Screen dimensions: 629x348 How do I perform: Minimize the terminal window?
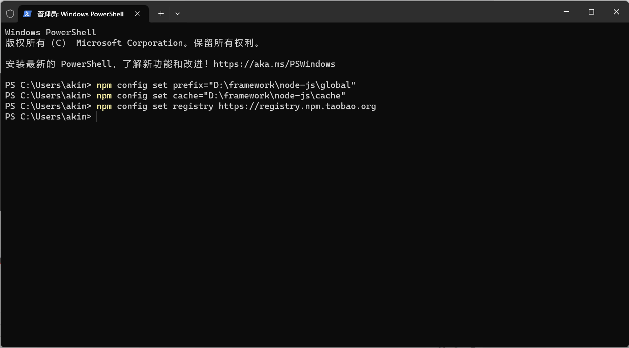566,12
